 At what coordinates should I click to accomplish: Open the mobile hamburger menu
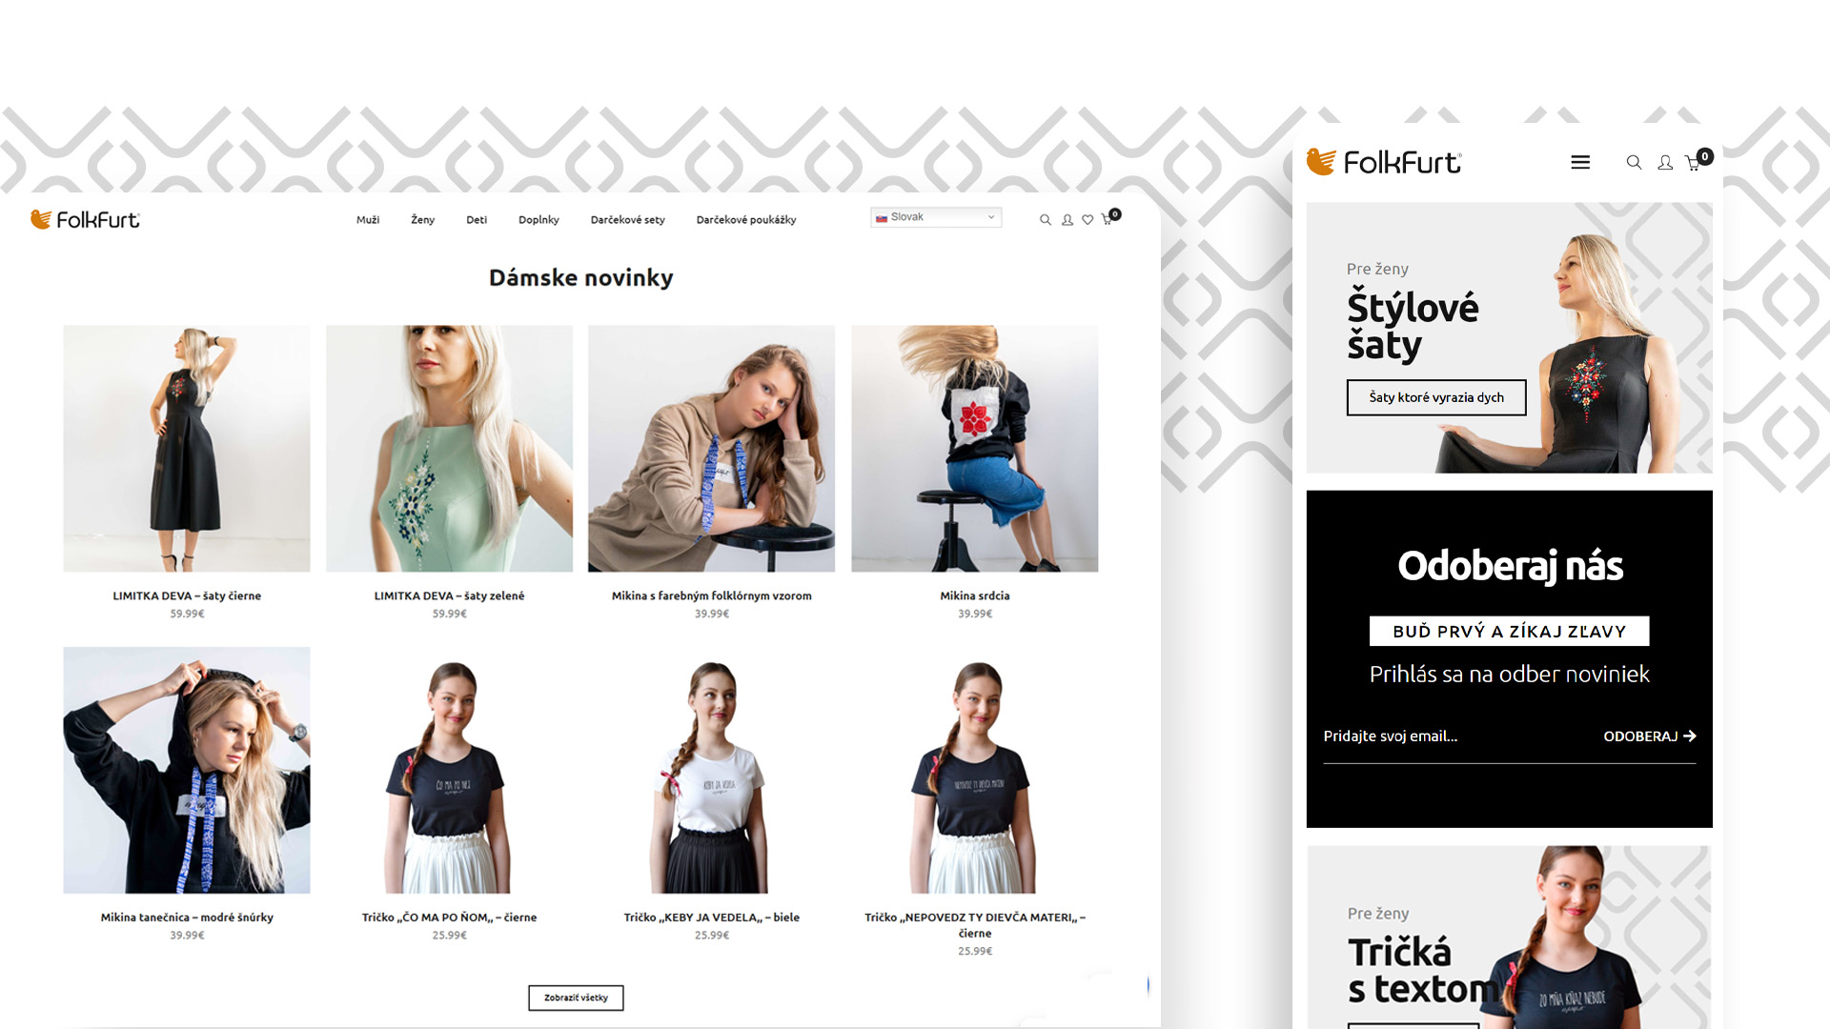click(x=1580, y=163)
